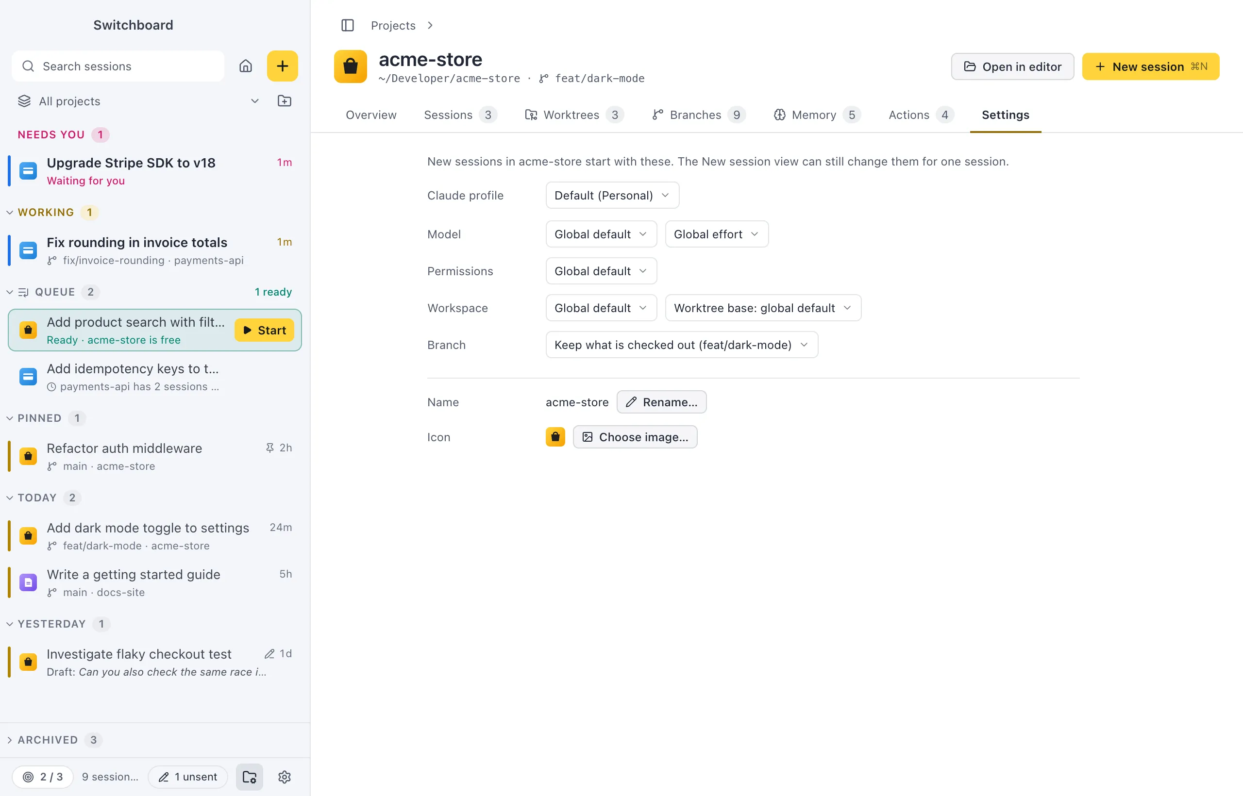Click the 9 session... status text
1243x796 pixels.
click(x=110, y=777)
